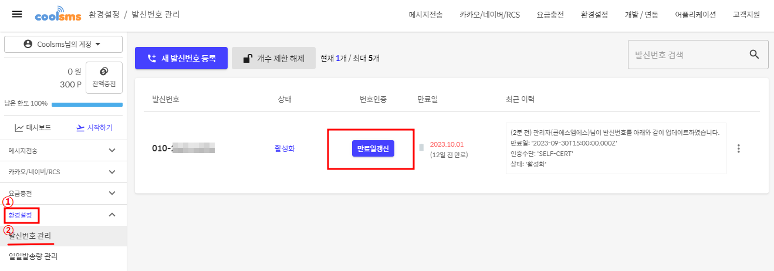
Task: Open the Coolsms님의 계정 dropdown
Action: point(63,44)
